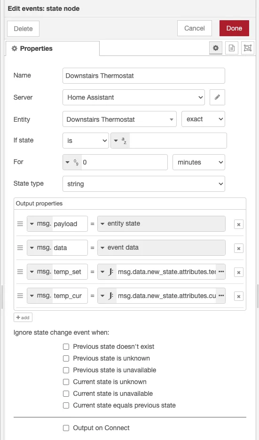259x440 pixels.
Task: Open the Server dropdown showing Home Assistant
Action: point(133,97)
